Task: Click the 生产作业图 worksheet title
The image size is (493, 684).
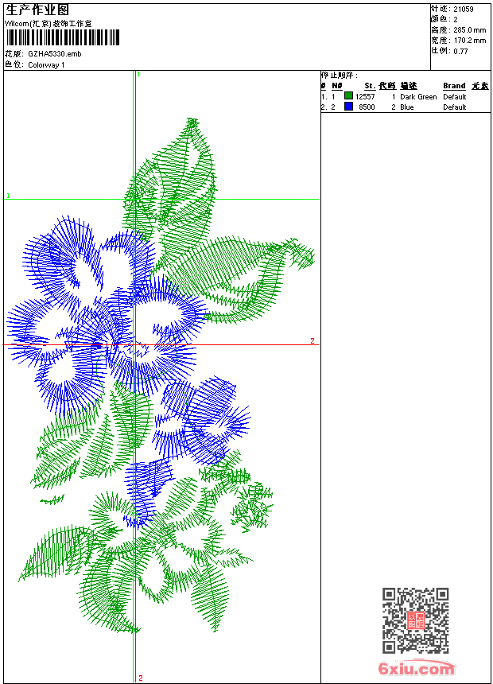Action: point(37,10)
